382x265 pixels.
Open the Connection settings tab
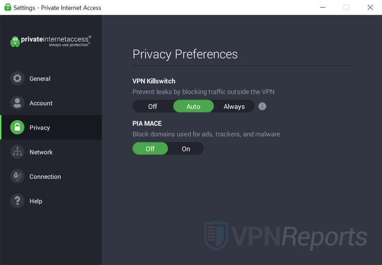click(x=45, y=177)
